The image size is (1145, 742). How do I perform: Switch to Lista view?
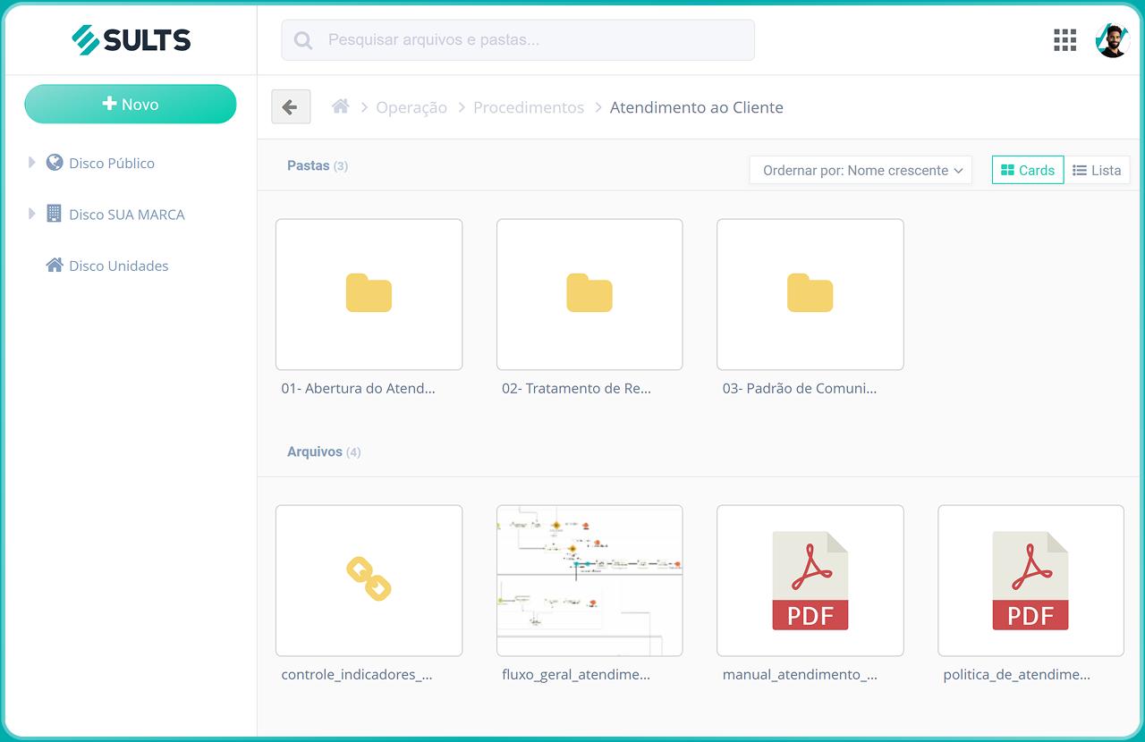coord(1098,170)
